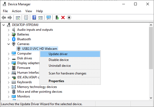Open the Properties sheet toolbar icon
The image size is (154, 107).
coord(26,17)
